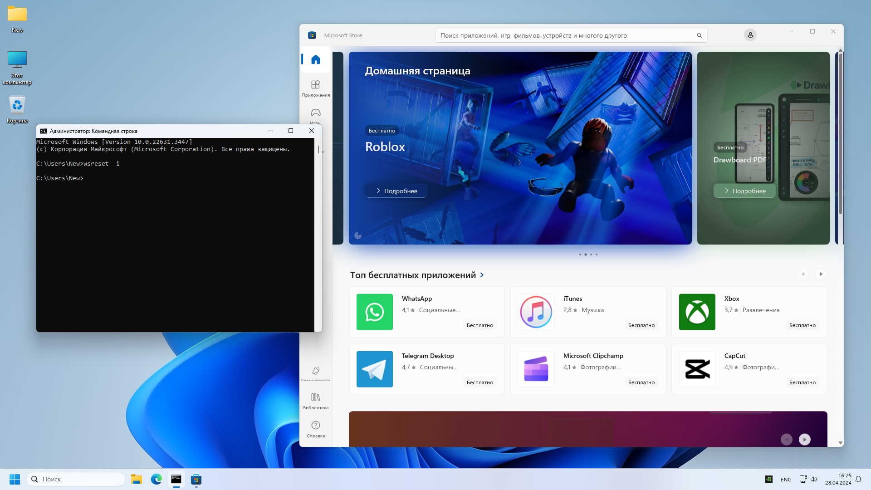The width and height of the screenshot is (871, 490).
Task: Select the second carousel page dot
Action: coord(586,255)
